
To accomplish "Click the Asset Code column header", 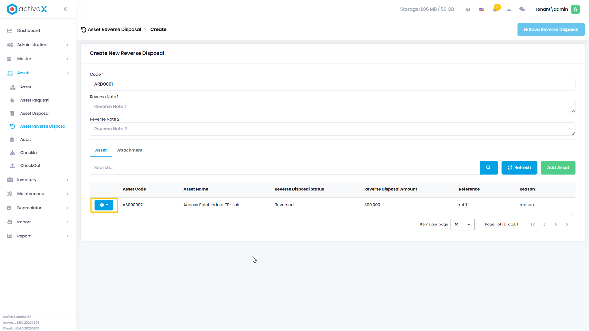I will click(x=134, y=189).
